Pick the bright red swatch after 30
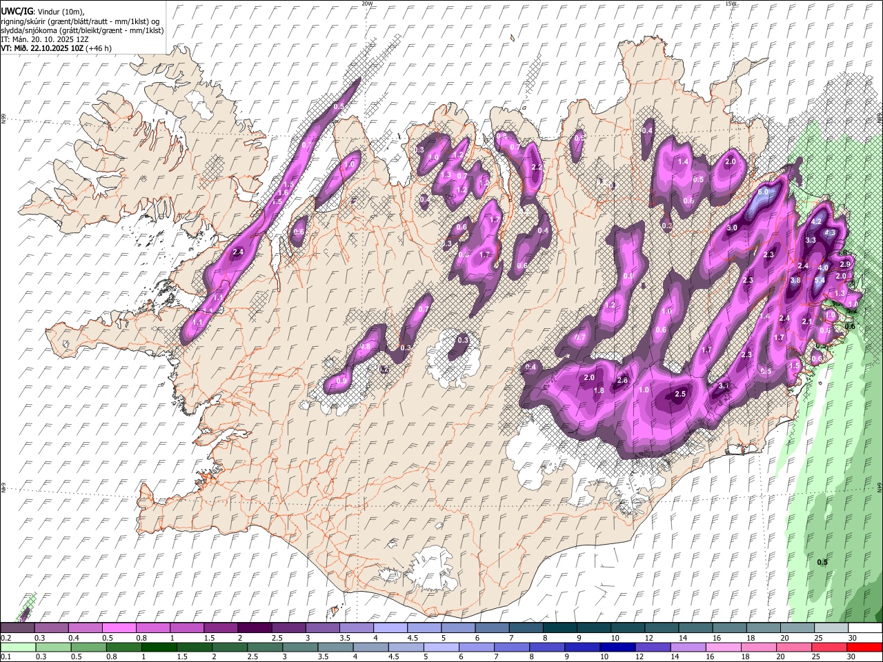The image size is (883, 662). 865,648
